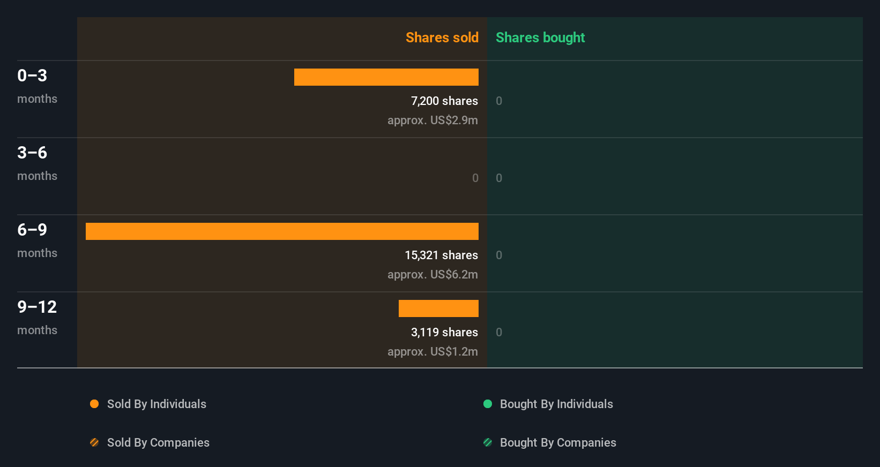Select the Sold By Companies legend label
880x467 pixels.
(158, 442)
